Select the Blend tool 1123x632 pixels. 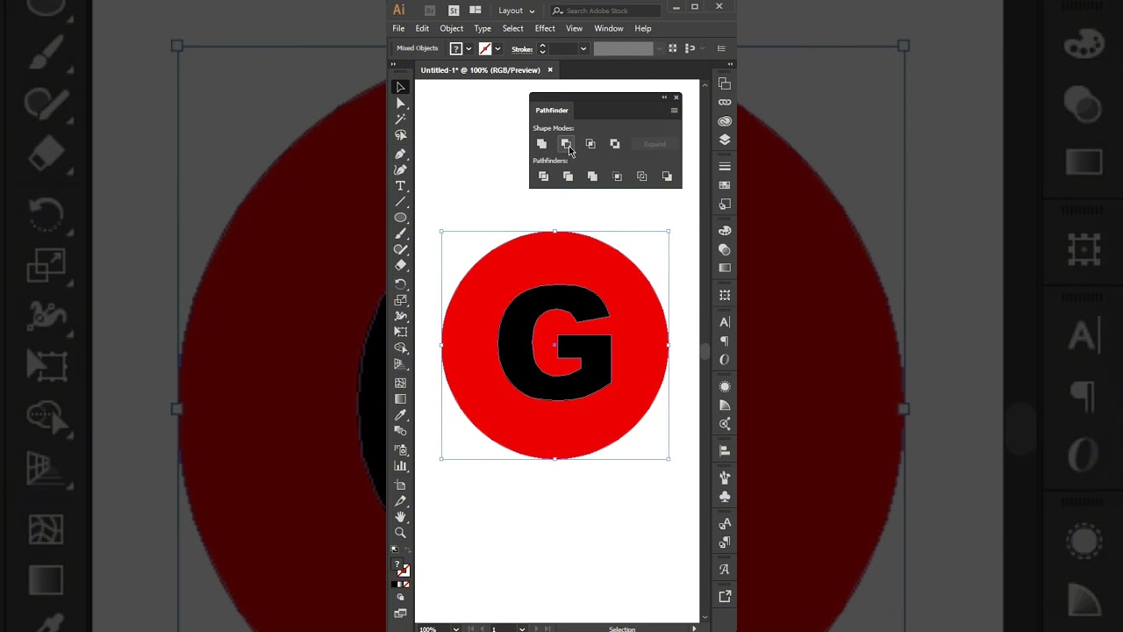[401, 431]
